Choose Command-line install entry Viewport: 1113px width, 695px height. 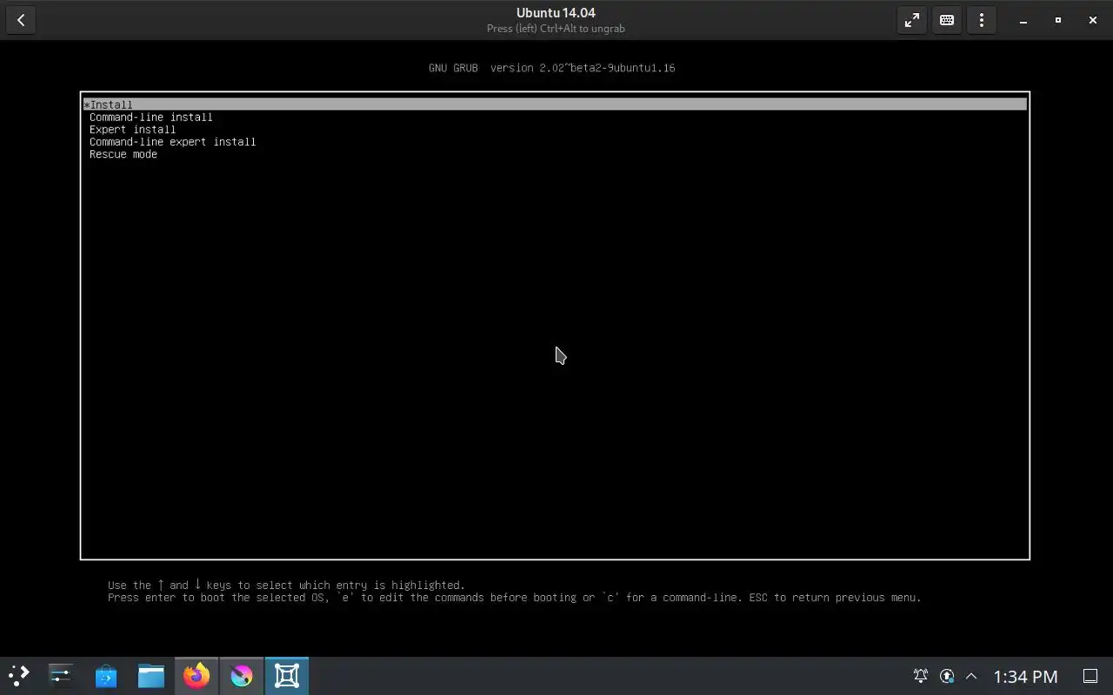click(150, 117)
